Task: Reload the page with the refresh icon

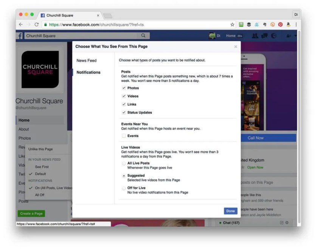Action: (x=37, y=25)
